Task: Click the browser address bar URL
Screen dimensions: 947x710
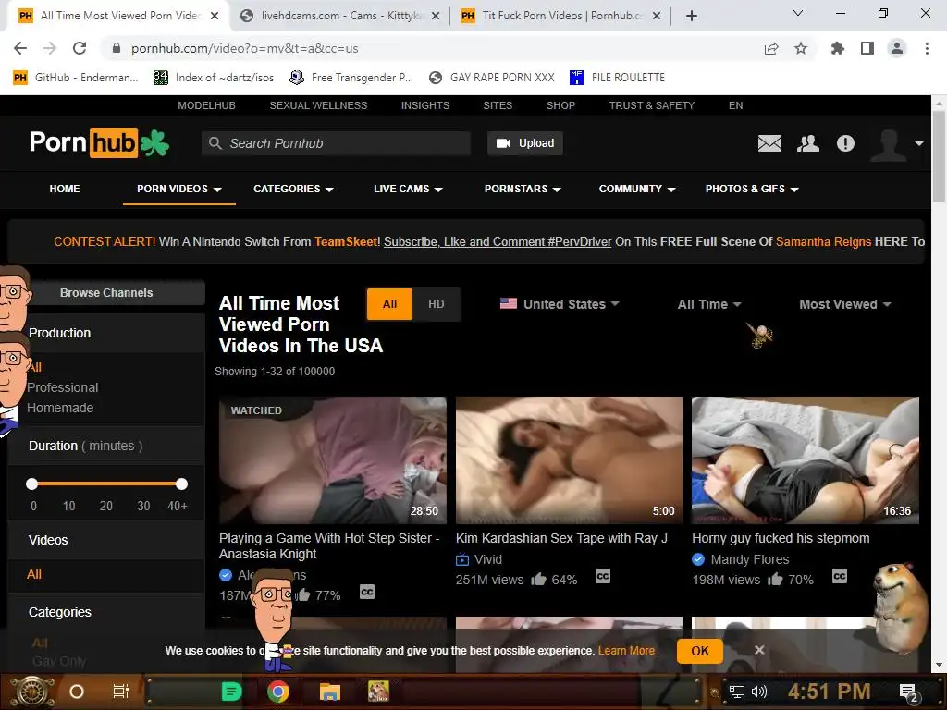Action: click(x=244, y=48)
